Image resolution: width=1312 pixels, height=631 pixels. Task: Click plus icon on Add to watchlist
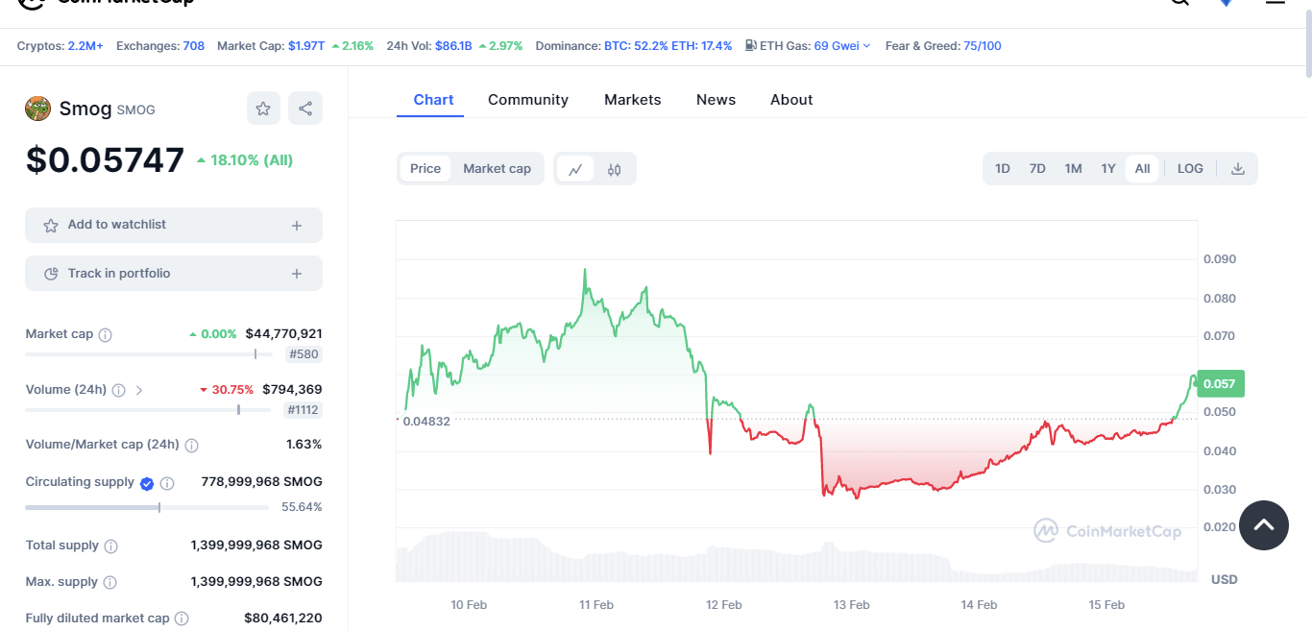click(x=297, y=226)
